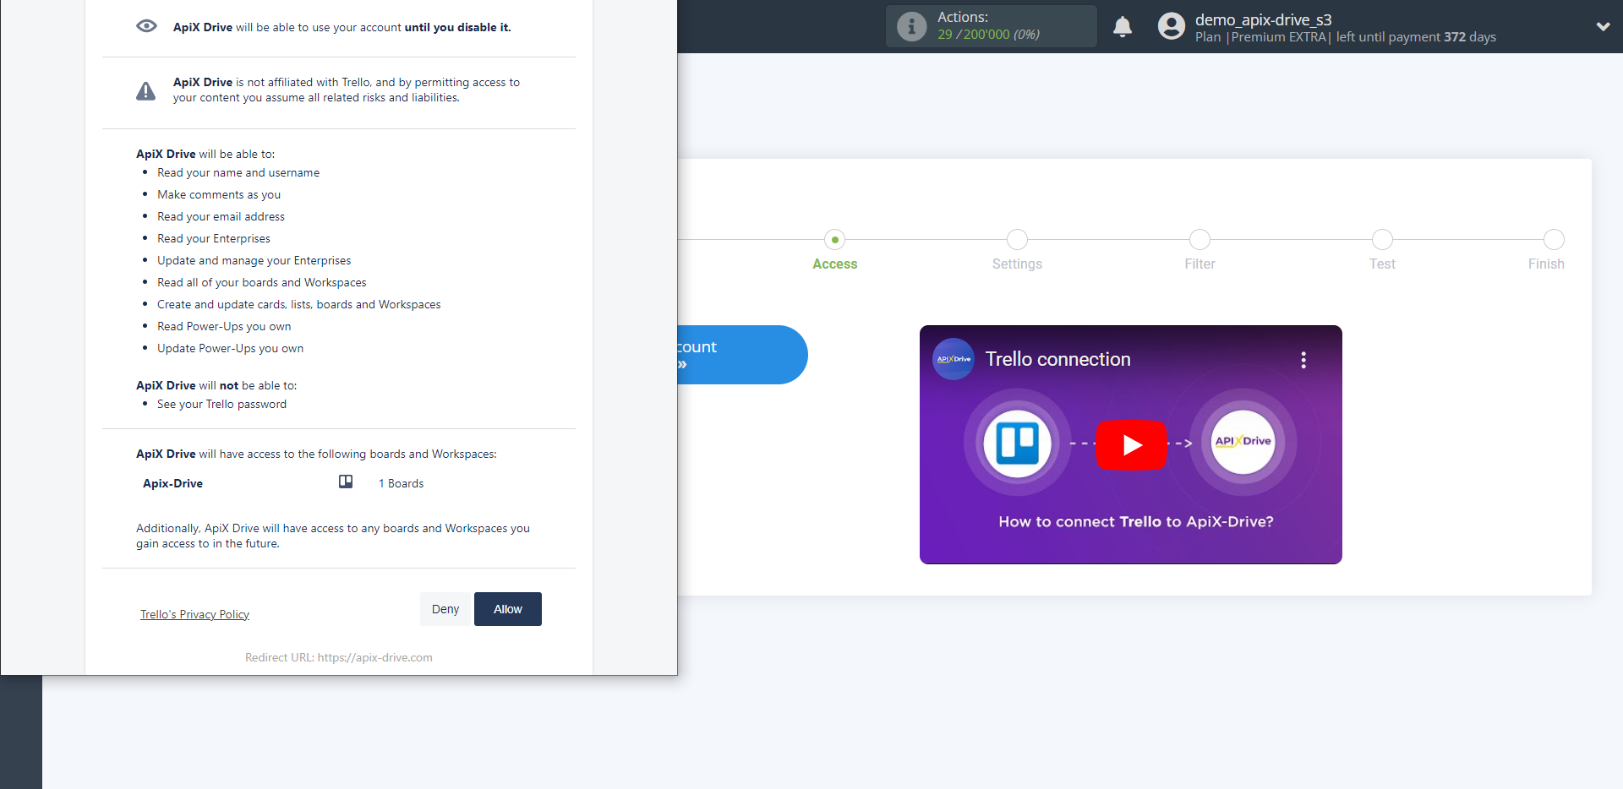This screenshot has width=1623, height=789.
Task: Click the eye icon in Trello dialog
Action: (x=146, y=26)
